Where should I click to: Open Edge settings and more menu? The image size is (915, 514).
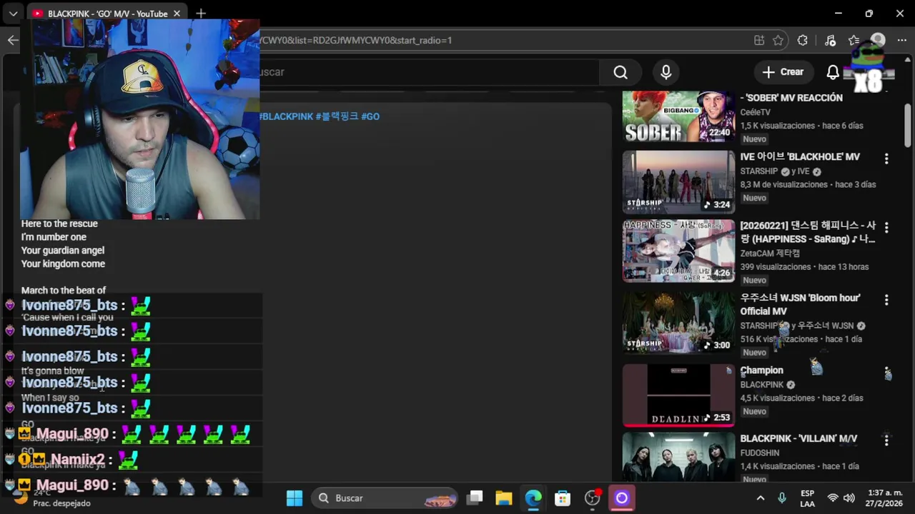coord(901,41)
